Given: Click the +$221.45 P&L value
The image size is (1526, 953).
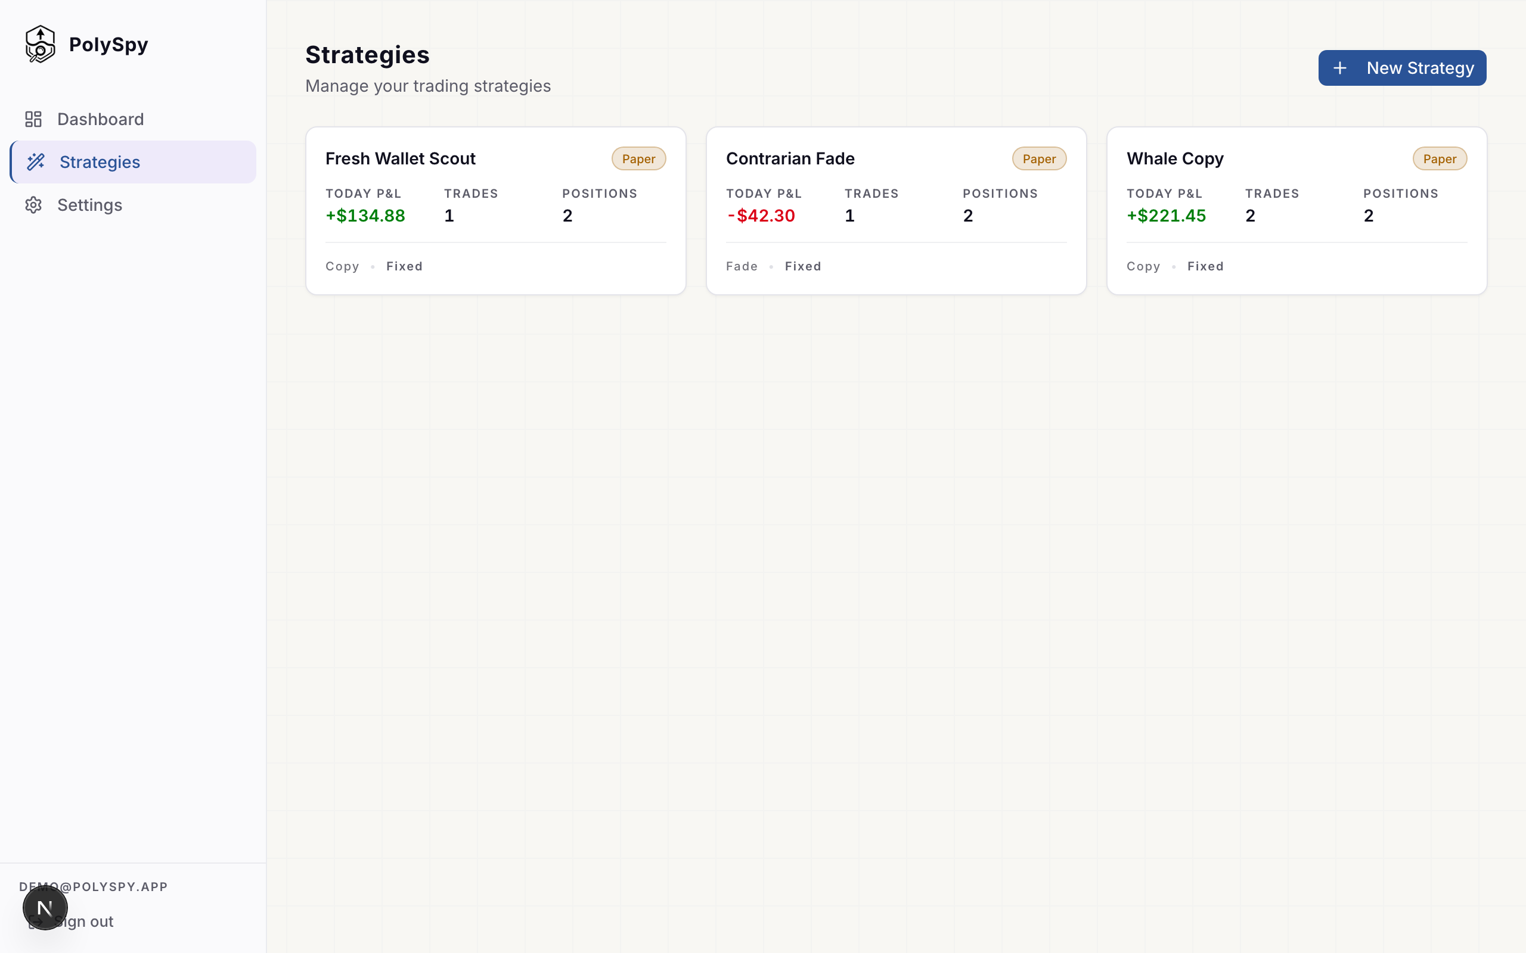Looking at the screenshot, I should [1166, 216].
